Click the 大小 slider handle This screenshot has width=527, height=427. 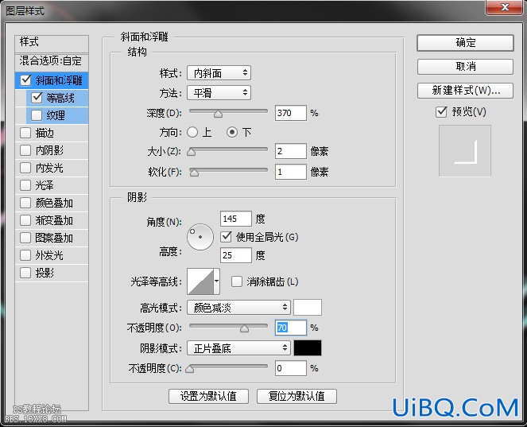coord(192,152)
